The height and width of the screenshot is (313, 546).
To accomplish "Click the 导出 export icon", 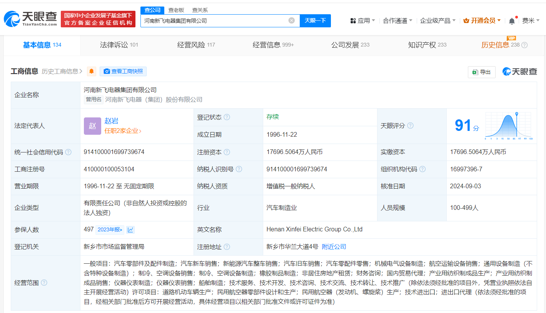I will click(481, 72).
